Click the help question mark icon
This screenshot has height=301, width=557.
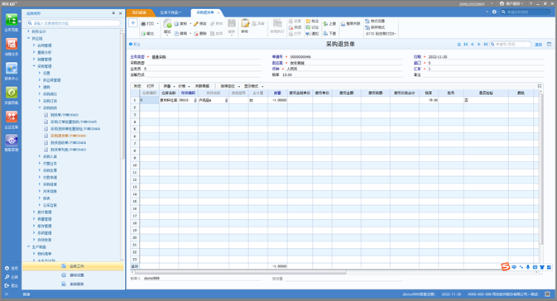click(494, 12)
